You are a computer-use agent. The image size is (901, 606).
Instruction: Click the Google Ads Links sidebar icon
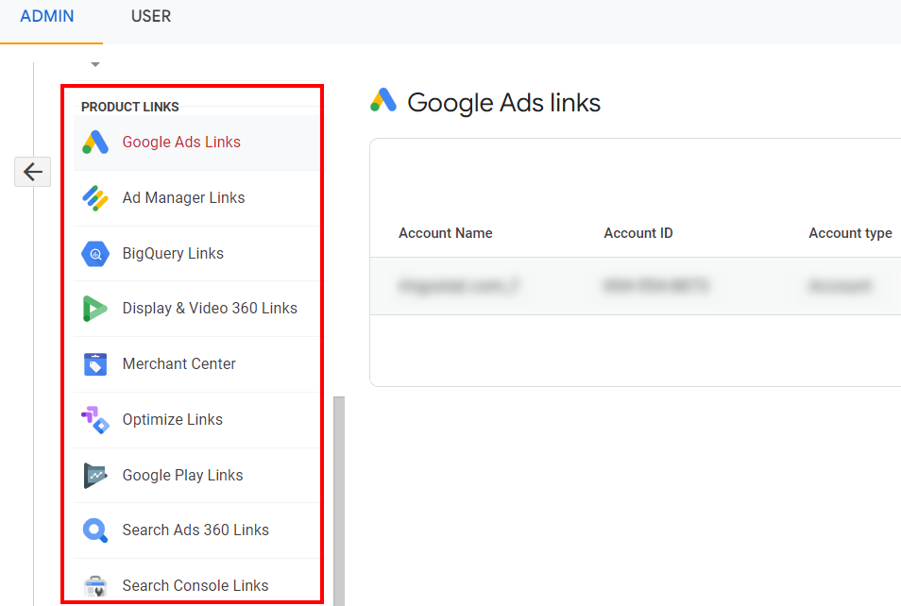tap(95, 143)
